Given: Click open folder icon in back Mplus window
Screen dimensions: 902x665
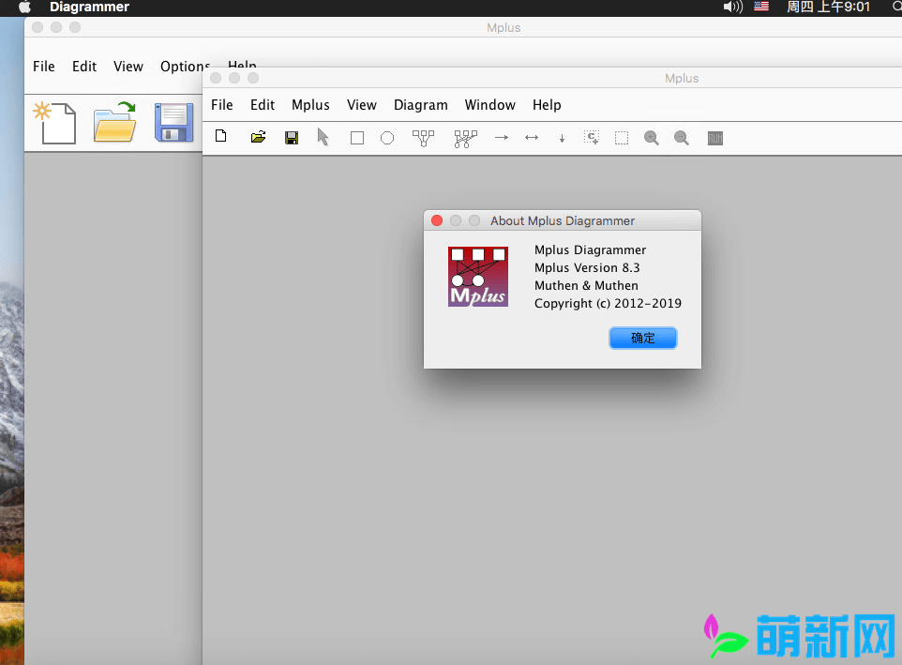Looking at the screenshot, I should coord(115,122).
